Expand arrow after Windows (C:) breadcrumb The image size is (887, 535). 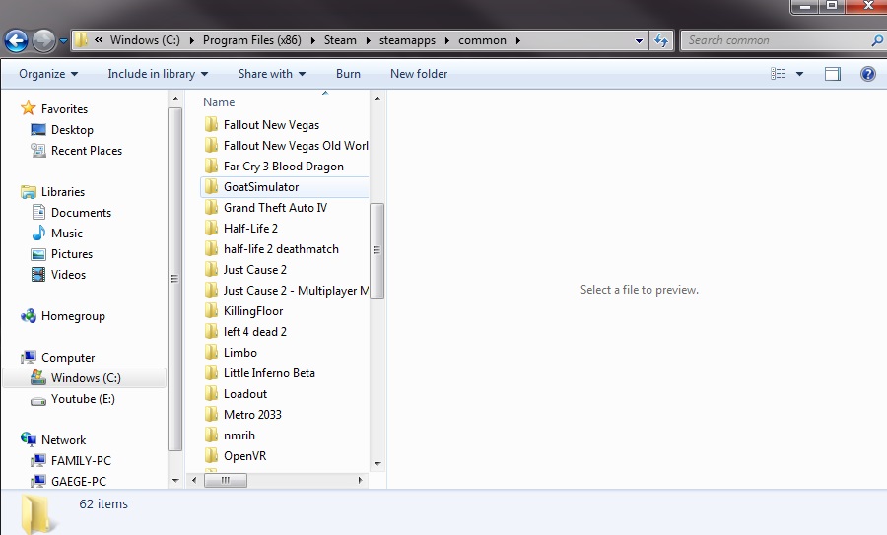pyautogui.click(x=192, y=40)
